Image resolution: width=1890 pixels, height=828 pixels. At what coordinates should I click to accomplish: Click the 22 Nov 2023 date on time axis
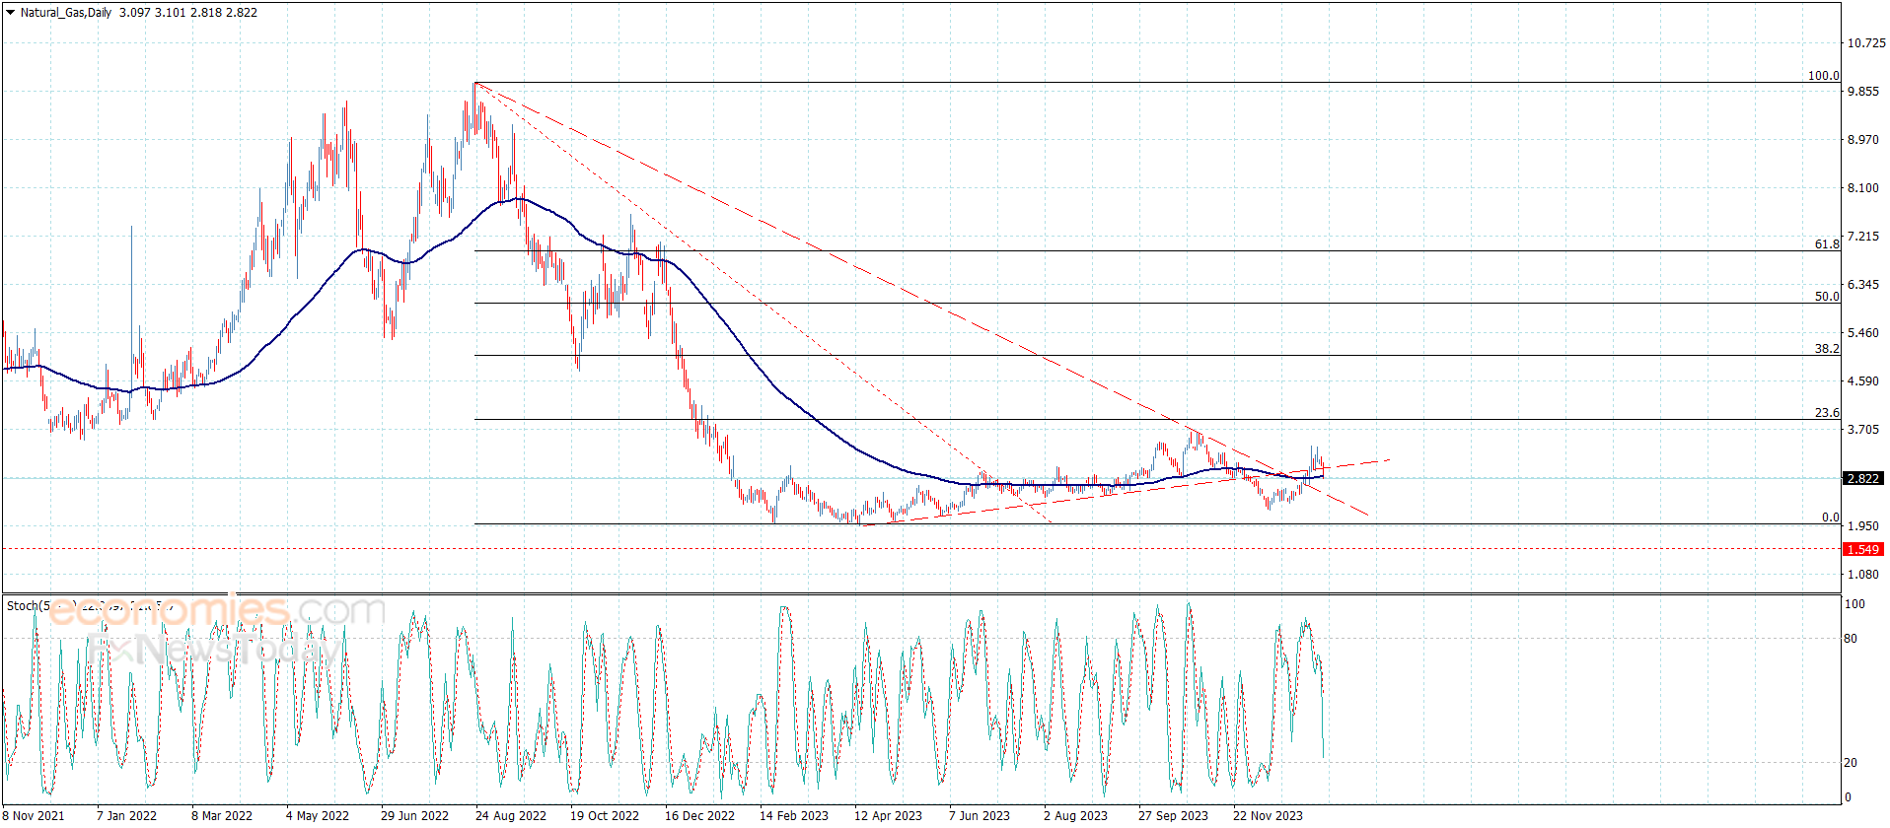[1268, 815]
